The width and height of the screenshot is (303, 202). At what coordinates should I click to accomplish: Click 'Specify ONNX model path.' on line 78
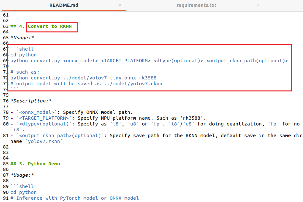click(98, 112)
